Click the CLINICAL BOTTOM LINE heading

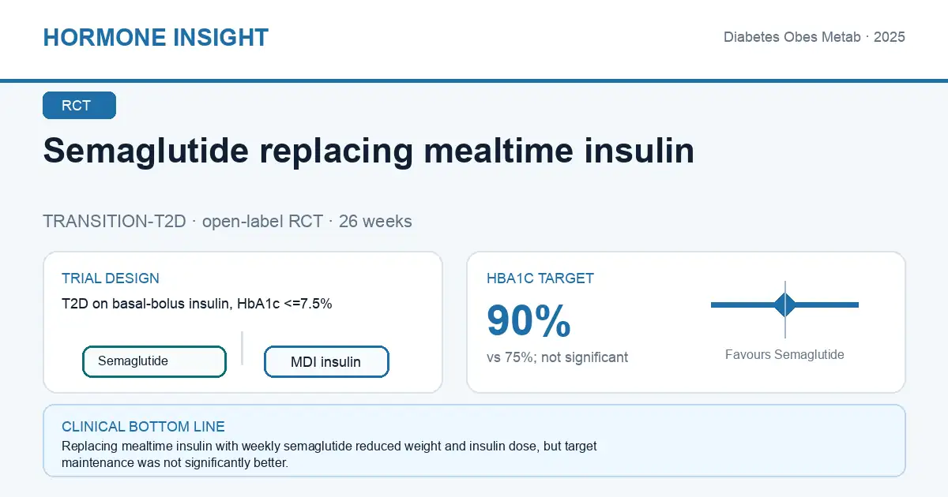143,427
